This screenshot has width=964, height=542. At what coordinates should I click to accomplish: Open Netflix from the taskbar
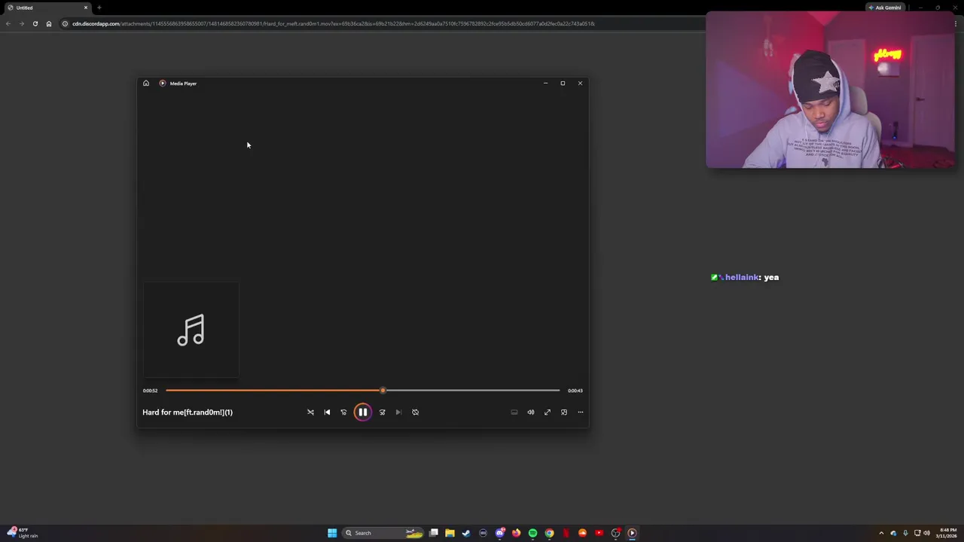566,533
